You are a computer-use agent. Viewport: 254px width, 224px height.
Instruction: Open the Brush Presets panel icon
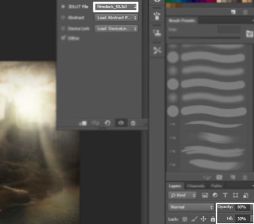157,16
